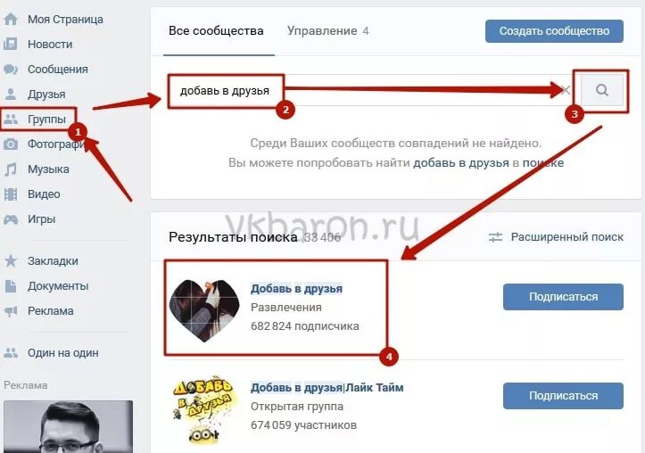Subscribe to the Лайк Тайм group
Viewport: 645px width, 453px height.
click(563, 395)
